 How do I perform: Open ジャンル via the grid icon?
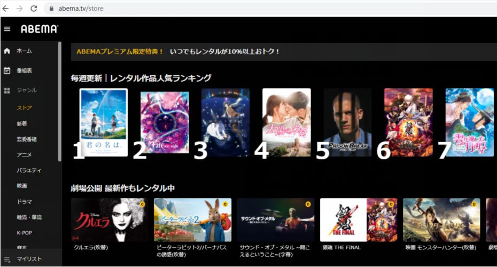click(x=7, y=91)
